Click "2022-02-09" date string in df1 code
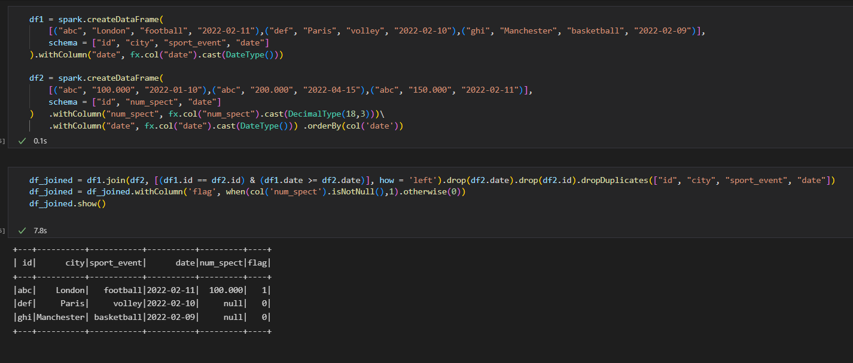The image size is (853, 363). 663,31
